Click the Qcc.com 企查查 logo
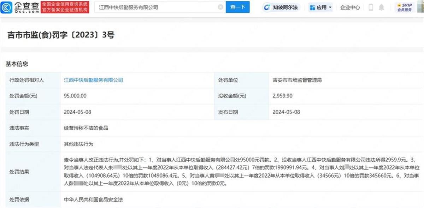Image resolution: width=424 pixels, height=208 pixels. pos(21,7)
